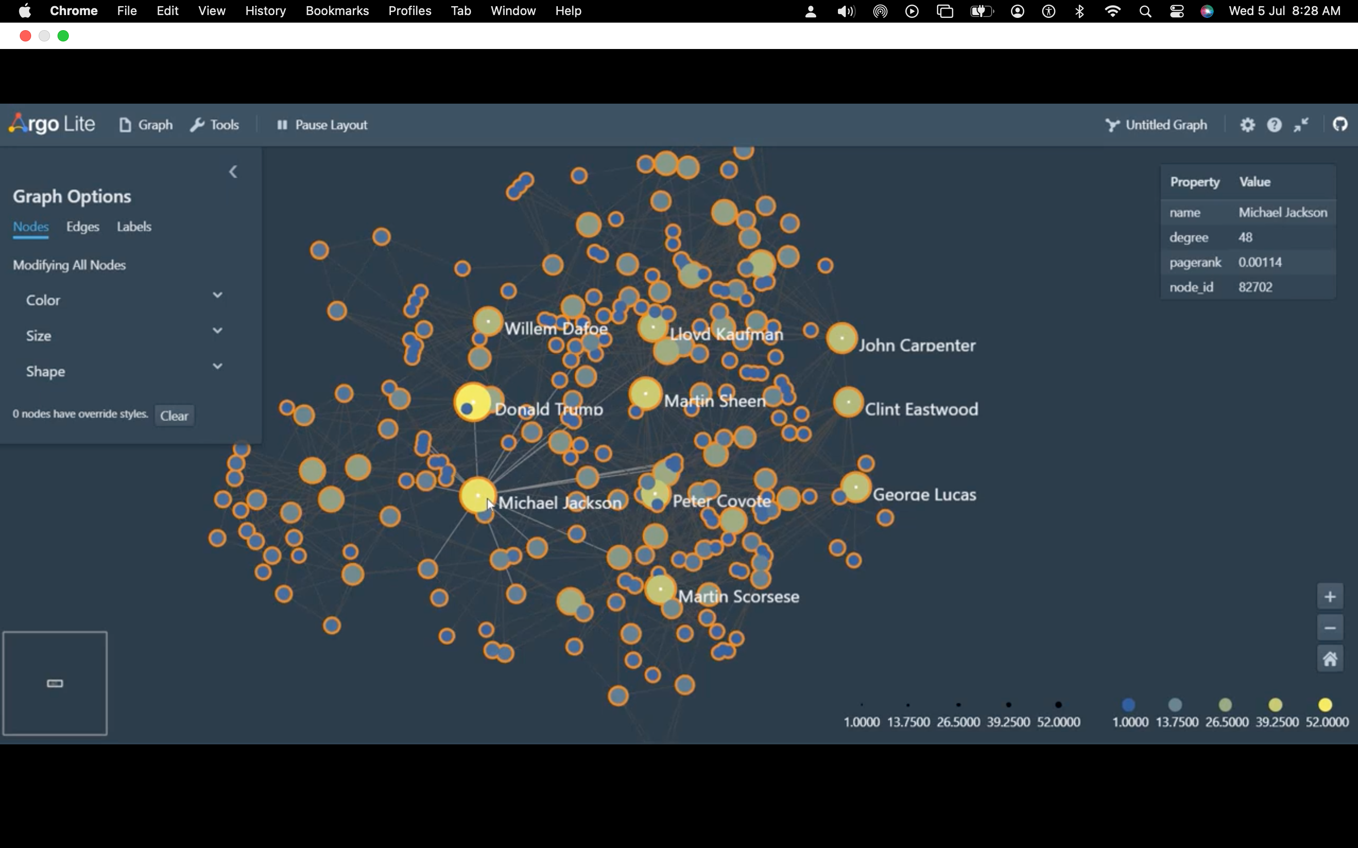Image resolution: width=1358 pixels, height=848 pixels.
Task: Open Control Center icon
Action: coord(1177,11)
